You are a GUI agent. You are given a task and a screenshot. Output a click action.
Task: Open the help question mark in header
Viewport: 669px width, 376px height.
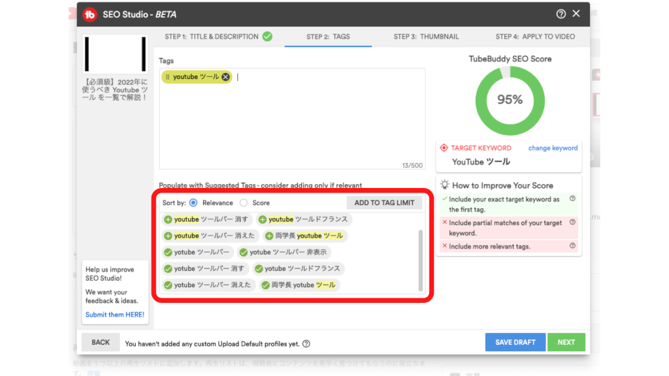click(561, 14)
